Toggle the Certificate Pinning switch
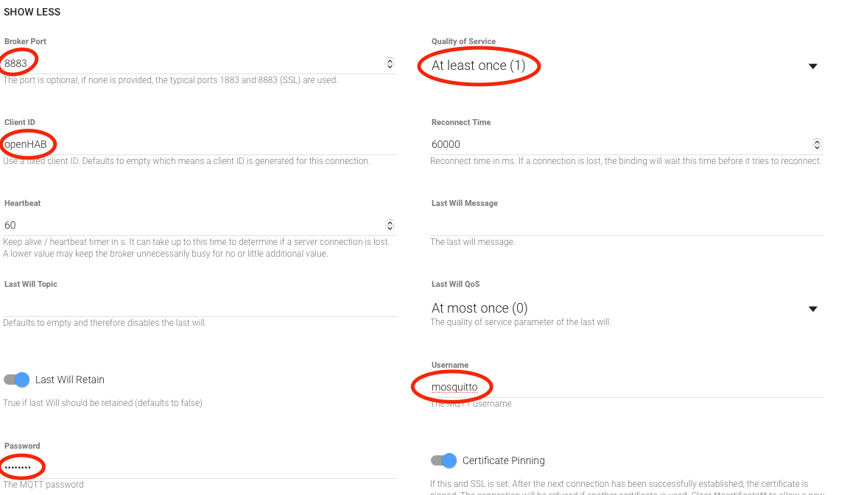 coord(444,460)
